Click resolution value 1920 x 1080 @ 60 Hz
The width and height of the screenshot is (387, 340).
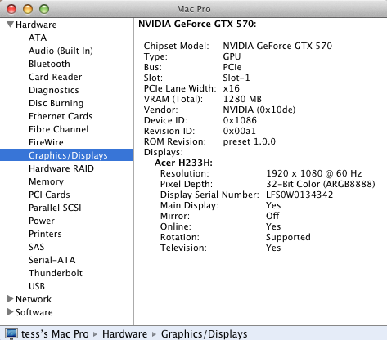[314, 173]
